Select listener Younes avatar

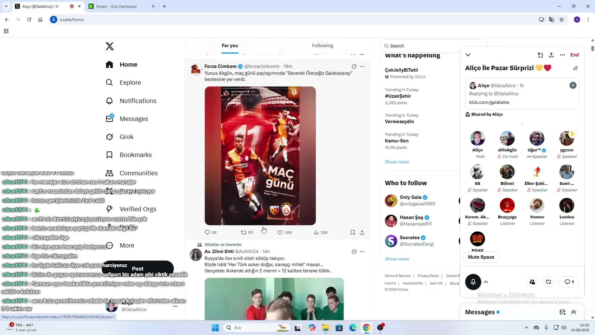(537, 206)
